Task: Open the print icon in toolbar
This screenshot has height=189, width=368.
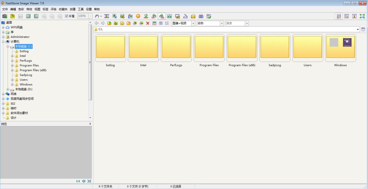Action: (x=201, y=16)
